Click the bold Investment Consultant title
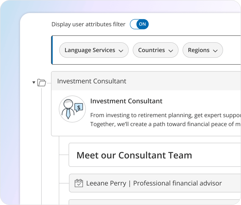This screenshot has height=205, width=241. pyautogui.click(x=126, y=101)
